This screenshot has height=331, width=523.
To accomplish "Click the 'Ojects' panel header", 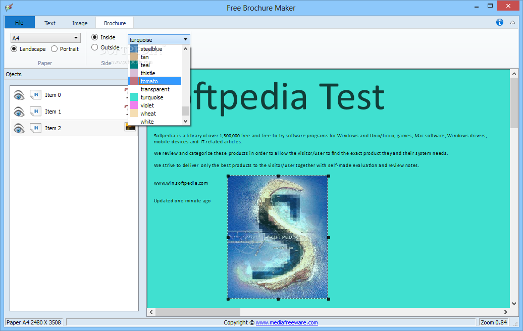I will pos(14,74).
